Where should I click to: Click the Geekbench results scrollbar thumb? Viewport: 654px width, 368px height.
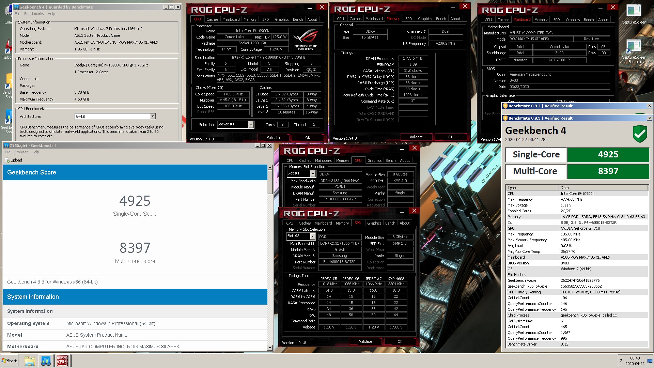tap(270, 182)
